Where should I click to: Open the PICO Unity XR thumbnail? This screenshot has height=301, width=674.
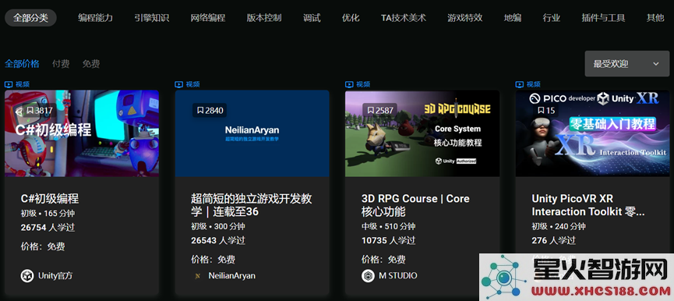click(593, 133)
